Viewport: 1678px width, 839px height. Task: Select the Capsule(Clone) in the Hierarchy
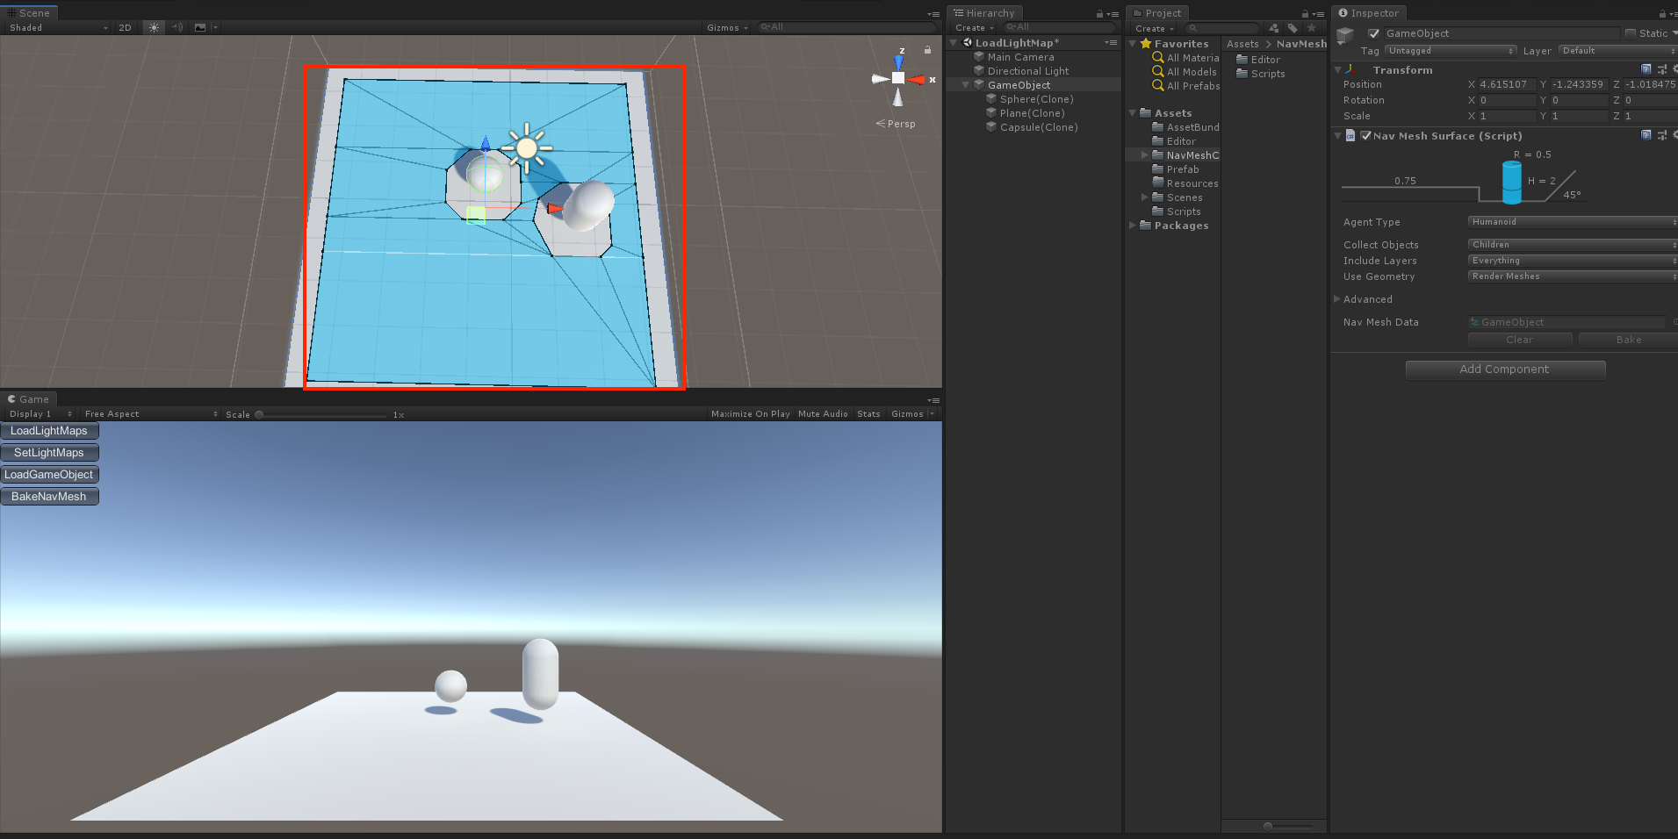pyautogui.click(x=1039, y=126)
